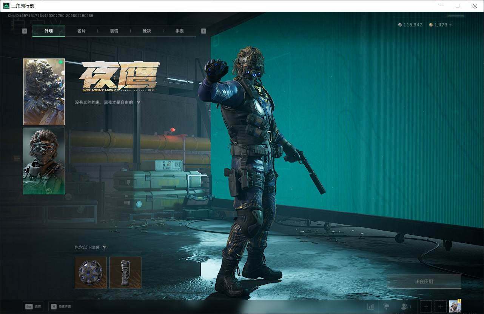Screen dimensions: 484x314
Task: Click the second empty squad slot plus
Action: pos(440,306)
